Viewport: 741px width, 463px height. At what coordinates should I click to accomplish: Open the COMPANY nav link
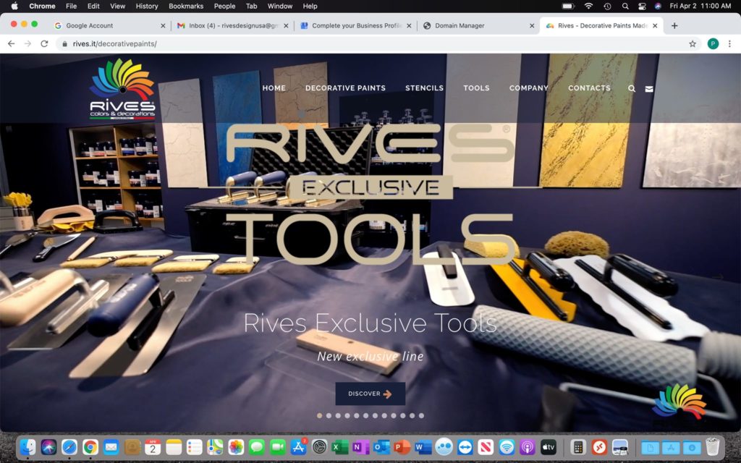[x=529, y=88]
